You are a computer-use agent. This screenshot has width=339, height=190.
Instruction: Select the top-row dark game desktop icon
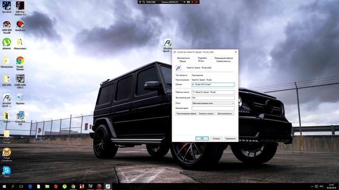tap(20, 8)
